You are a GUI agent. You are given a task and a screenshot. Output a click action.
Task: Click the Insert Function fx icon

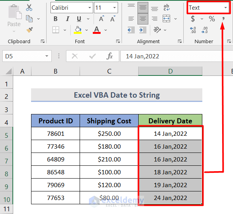[110, 56]
